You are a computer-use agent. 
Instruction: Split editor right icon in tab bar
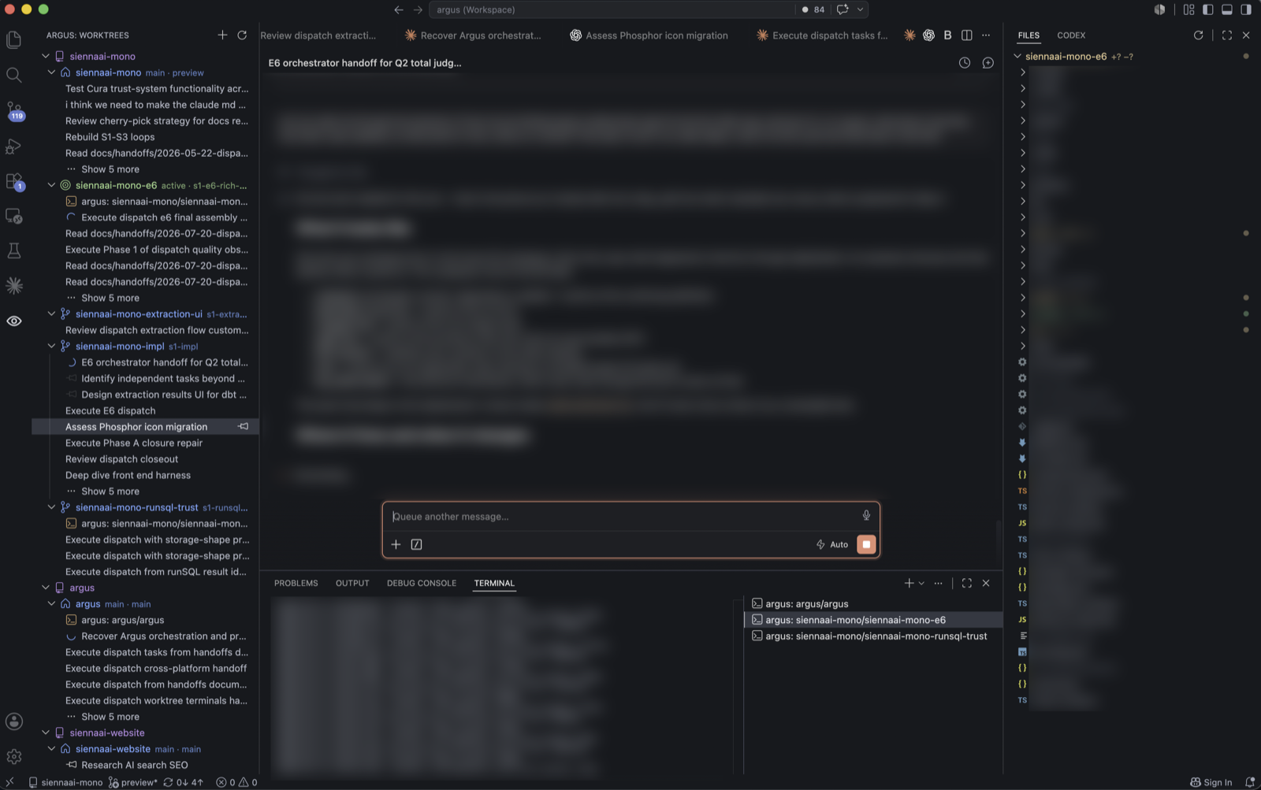966,35
